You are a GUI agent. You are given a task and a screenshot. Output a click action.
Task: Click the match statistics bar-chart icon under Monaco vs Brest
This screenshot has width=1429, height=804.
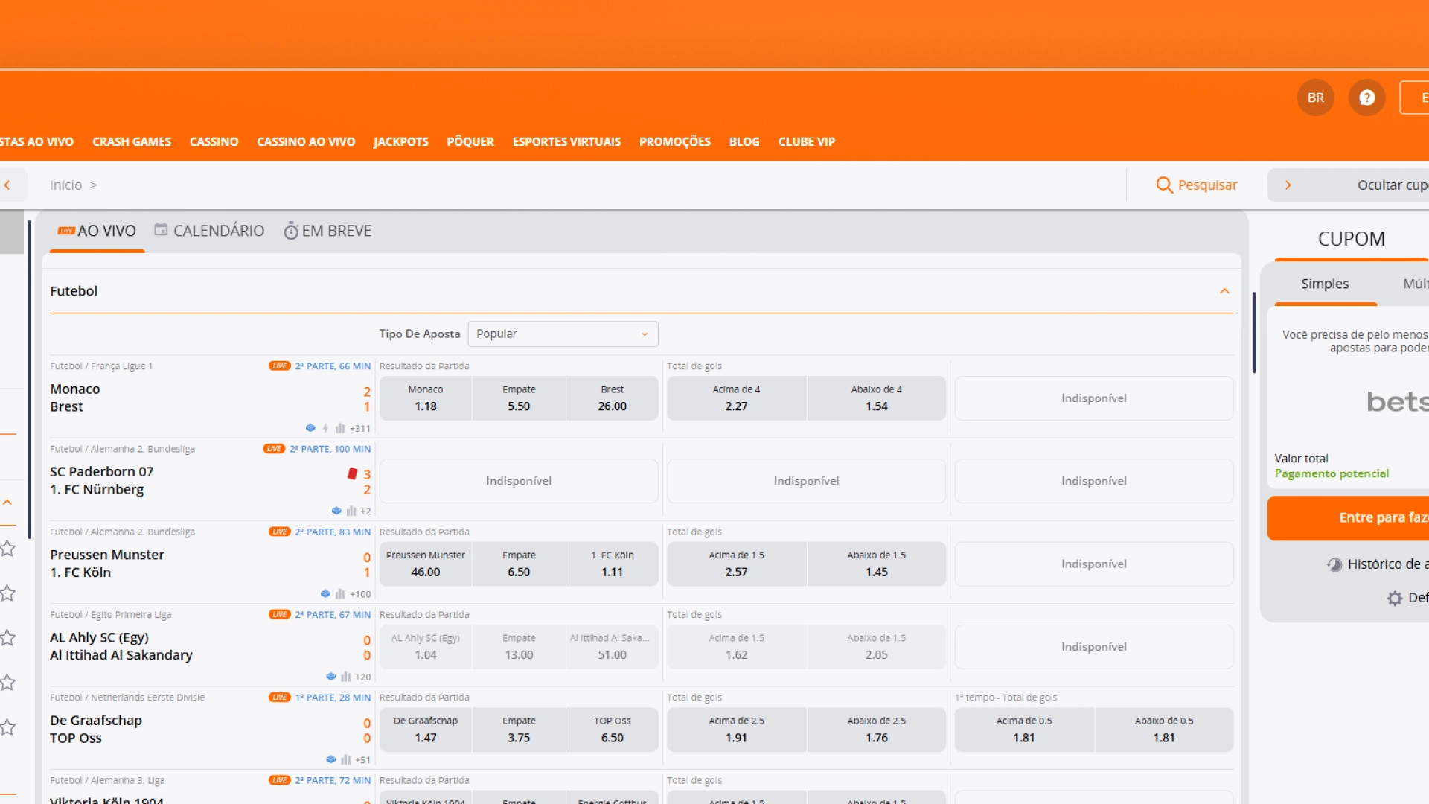pyautogui.click(x=340, y=428)
